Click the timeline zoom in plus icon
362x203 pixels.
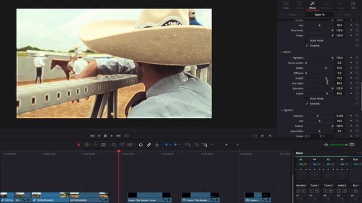[238, 145]
